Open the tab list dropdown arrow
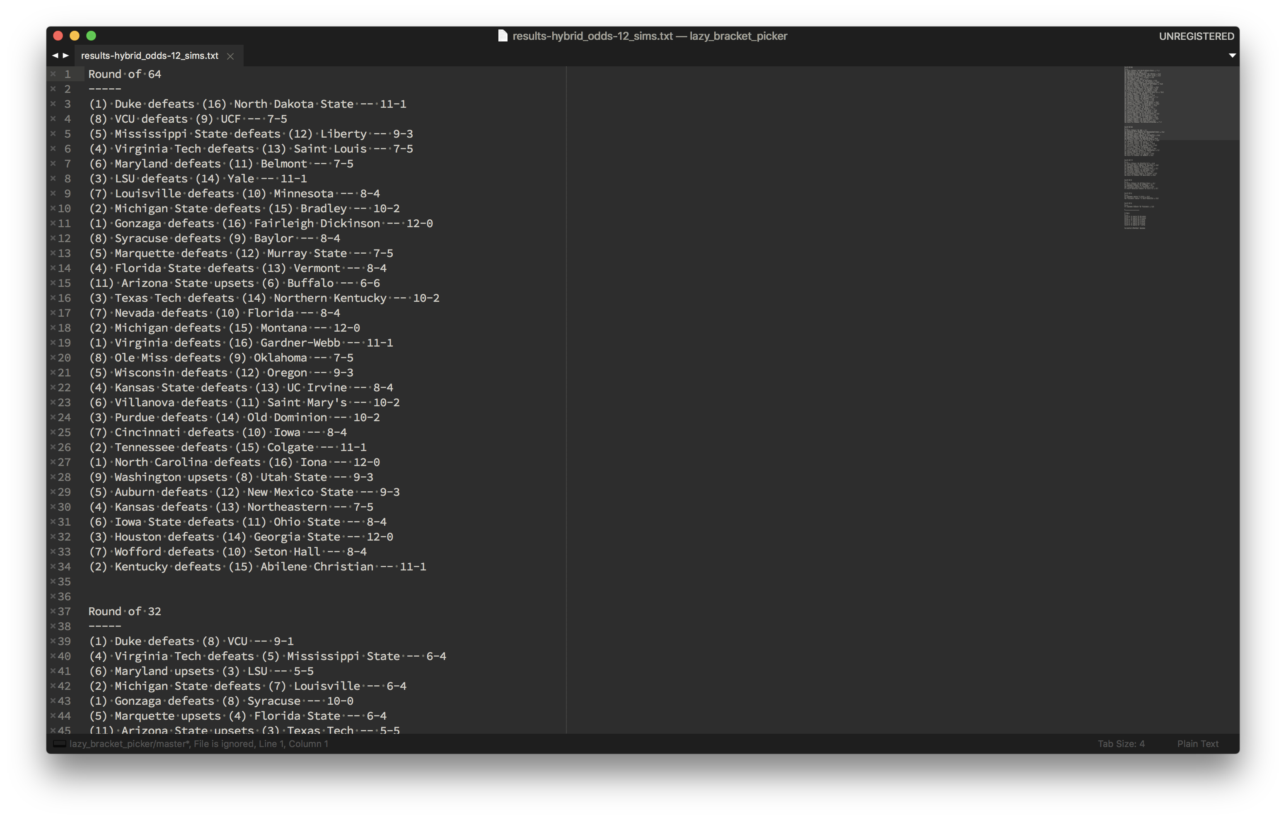This screenshot has width=1286, height=820. click(1232, 55)
